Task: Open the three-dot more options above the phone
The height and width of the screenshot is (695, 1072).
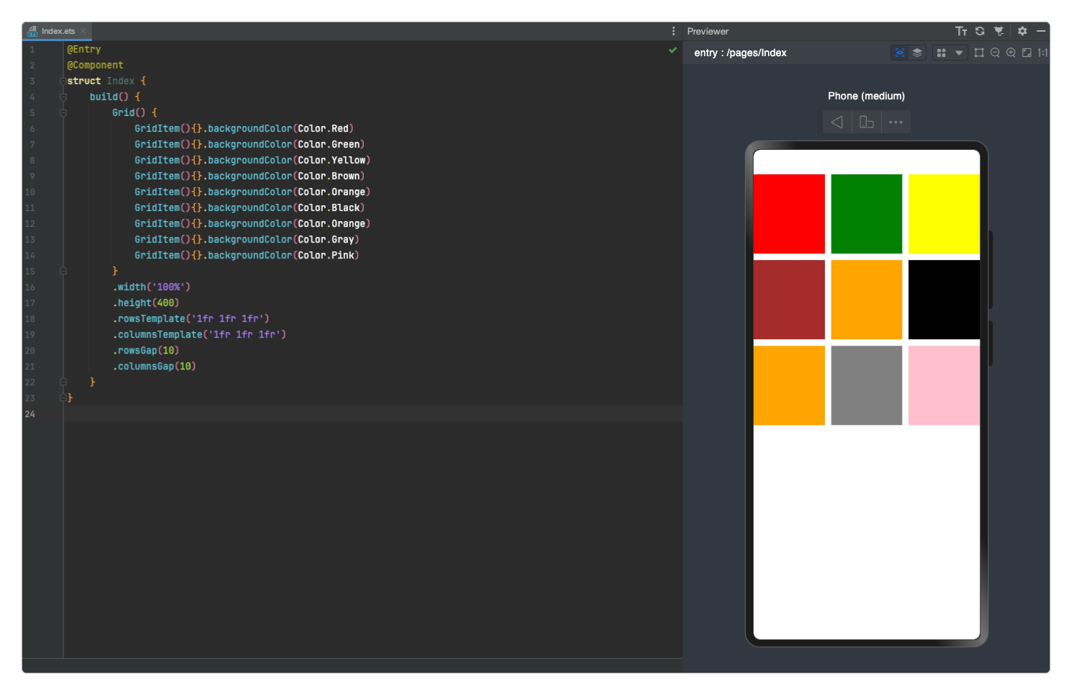Action: 895,122
